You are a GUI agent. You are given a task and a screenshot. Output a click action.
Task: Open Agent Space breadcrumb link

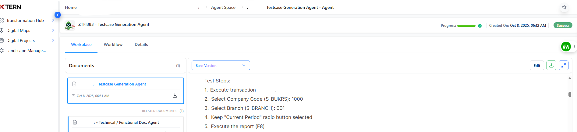pos(223,7)
